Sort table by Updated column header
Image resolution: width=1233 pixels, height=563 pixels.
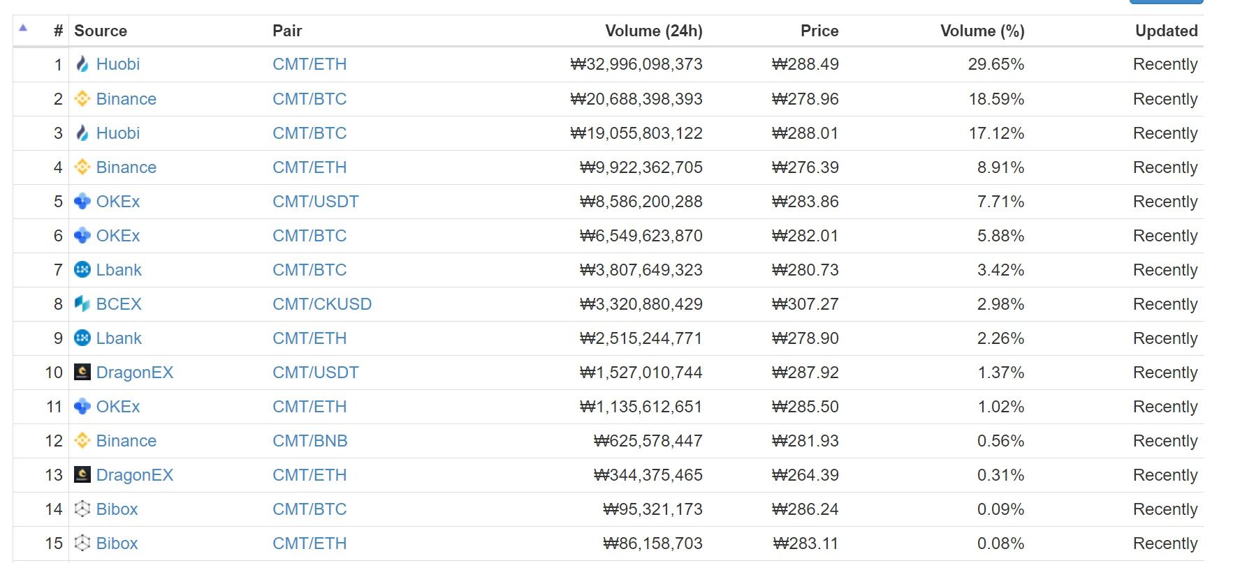[1167, 31]
